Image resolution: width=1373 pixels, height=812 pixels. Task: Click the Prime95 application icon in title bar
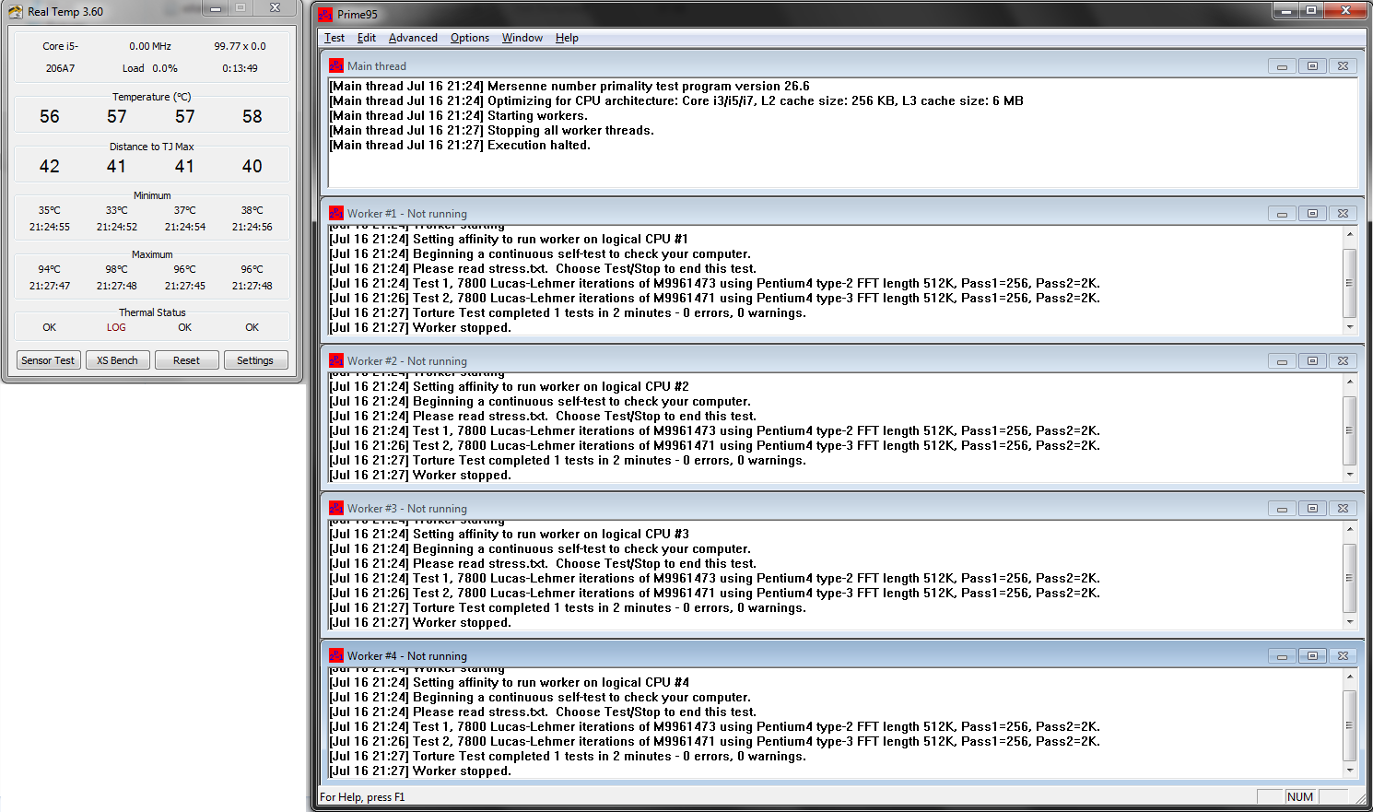point(325,14)
